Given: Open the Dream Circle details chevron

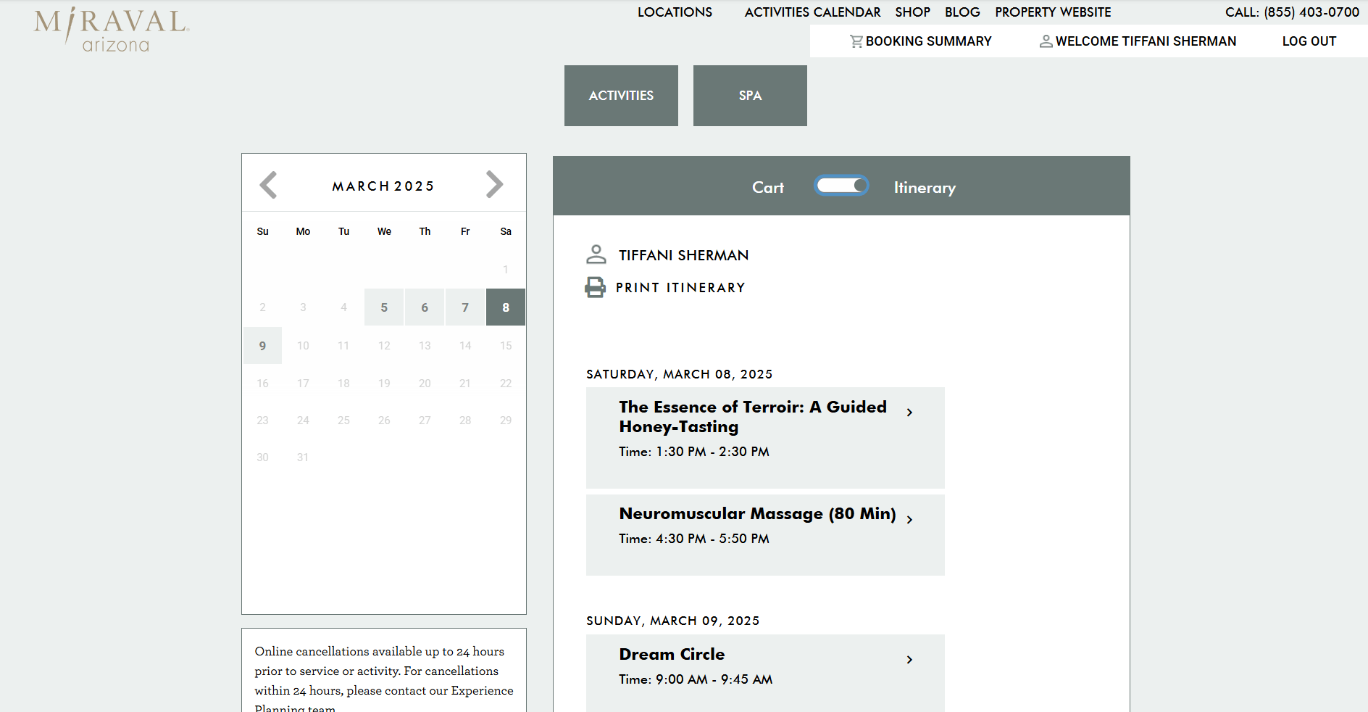Looking at the screenshot, I should tap(910, 659).
